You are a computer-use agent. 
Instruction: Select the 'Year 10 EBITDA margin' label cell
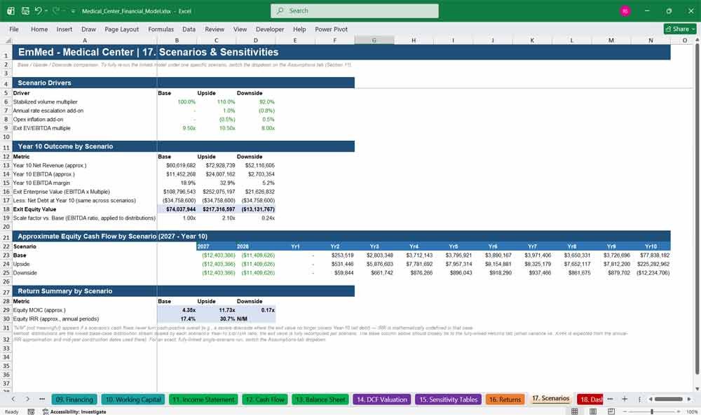pyautogui.click(x=85, y=183)
